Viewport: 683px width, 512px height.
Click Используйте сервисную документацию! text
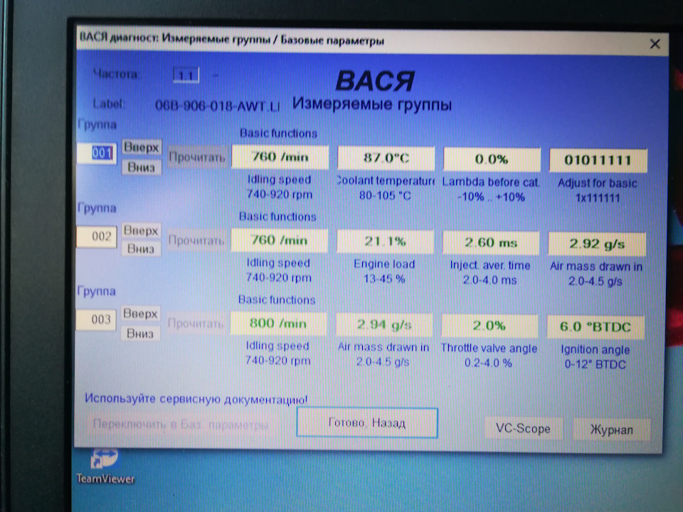(196, 399)
